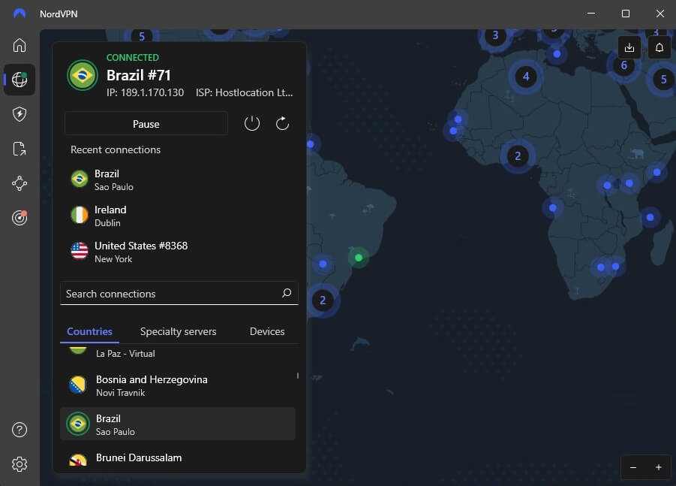Screen dimensions: 676x486
Task: Open the notifications bell icon
Action: [659, 47]
